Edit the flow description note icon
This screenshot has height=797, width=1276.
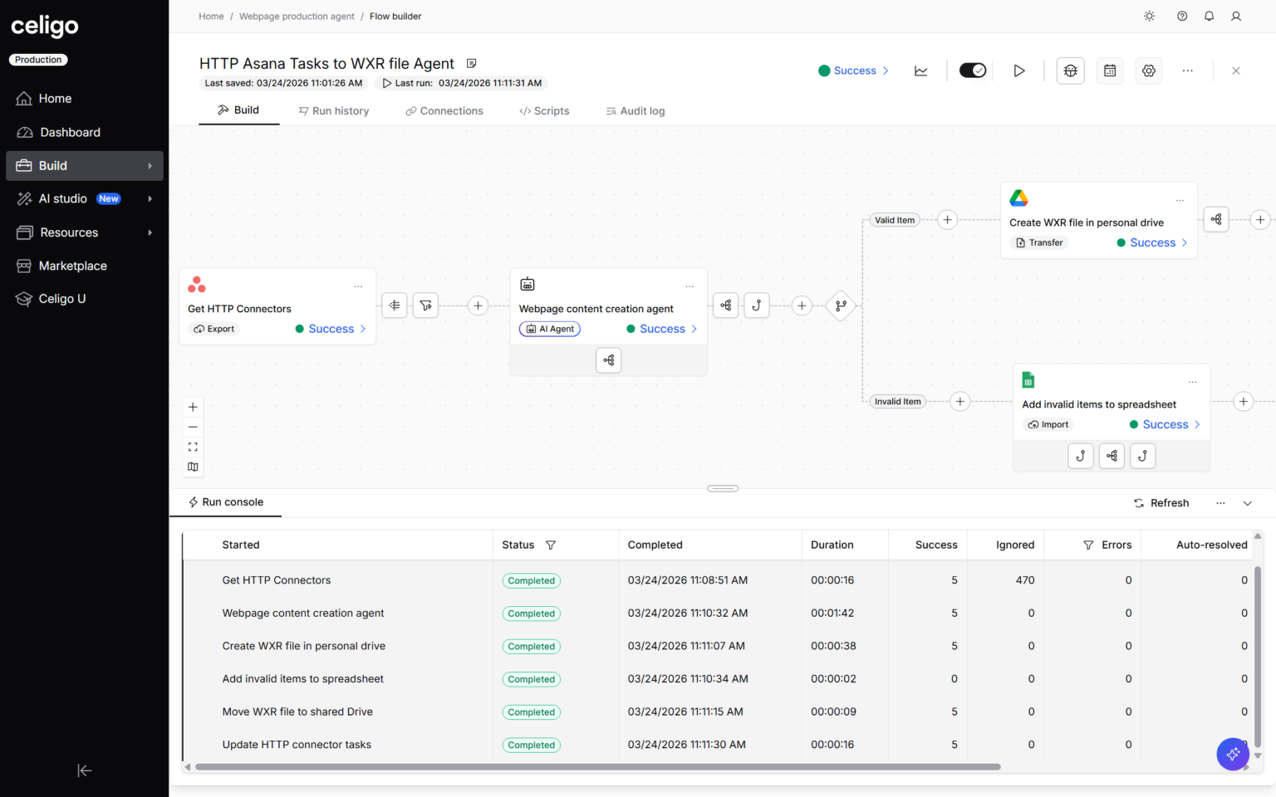[x=471, y=64]
